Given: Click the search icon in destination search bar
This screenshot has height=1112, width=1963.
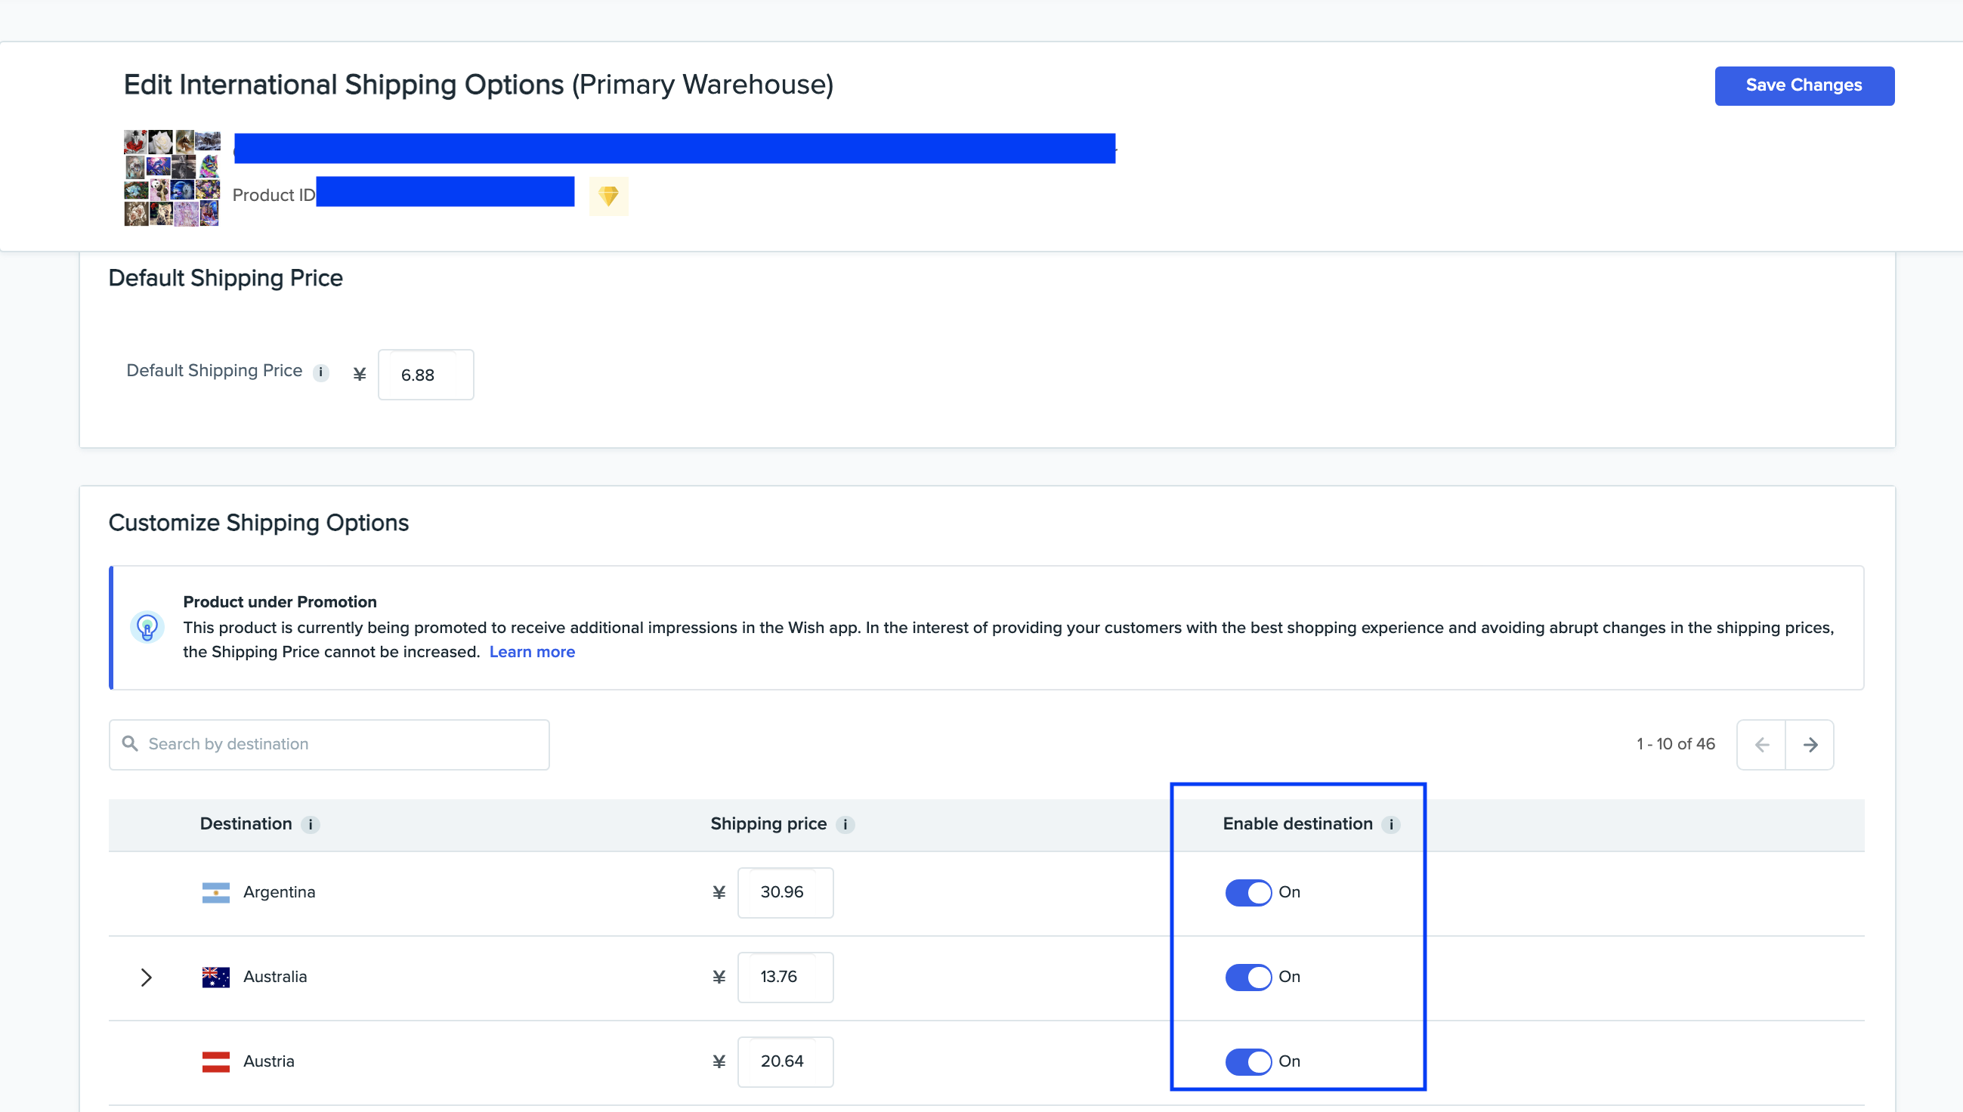Looking at the screenshot, I should click(129, 744).
